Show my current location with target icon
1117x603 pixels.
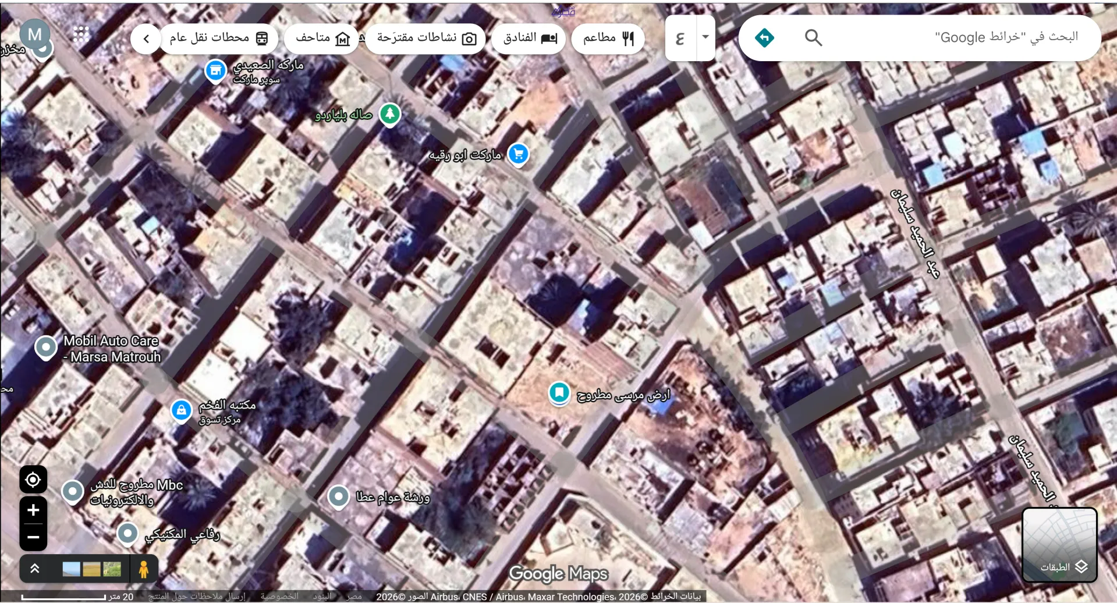point(33,480)
